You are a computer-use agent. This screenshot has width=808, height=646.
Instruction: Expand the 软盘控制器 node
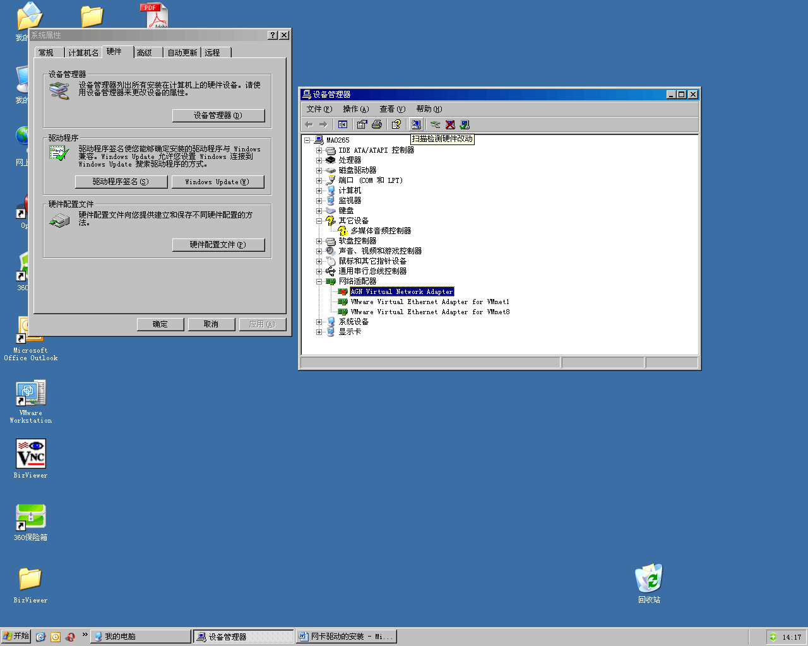pyautogui.click(x=319, y=241)
